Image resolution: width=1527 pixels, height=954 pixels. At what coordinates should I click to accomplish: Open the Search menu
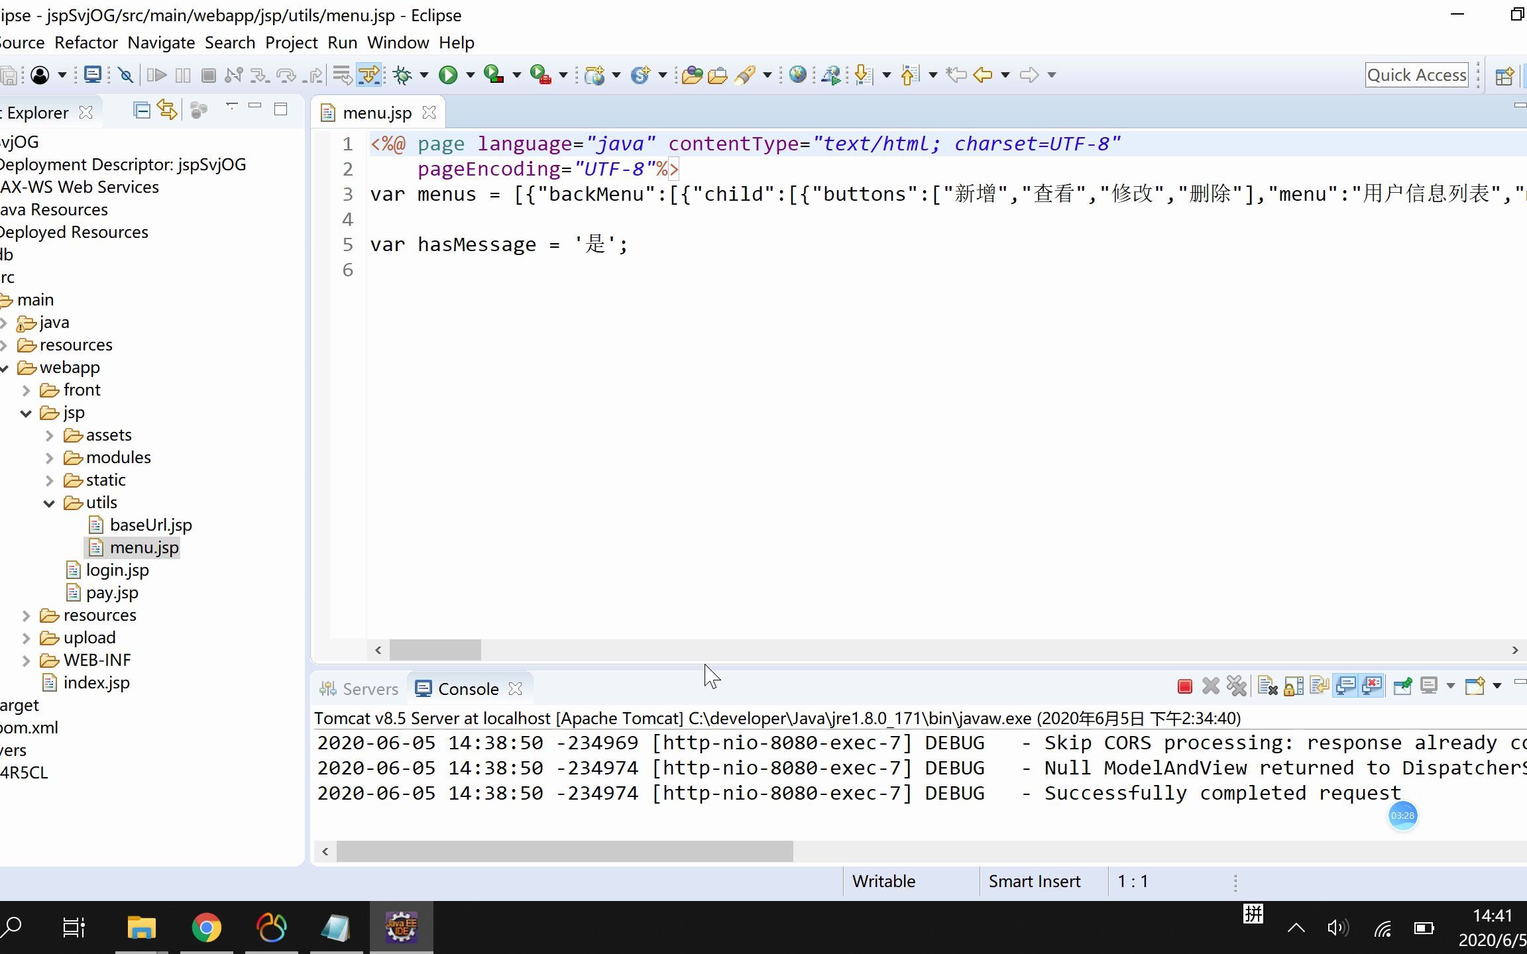pos(230,42)
